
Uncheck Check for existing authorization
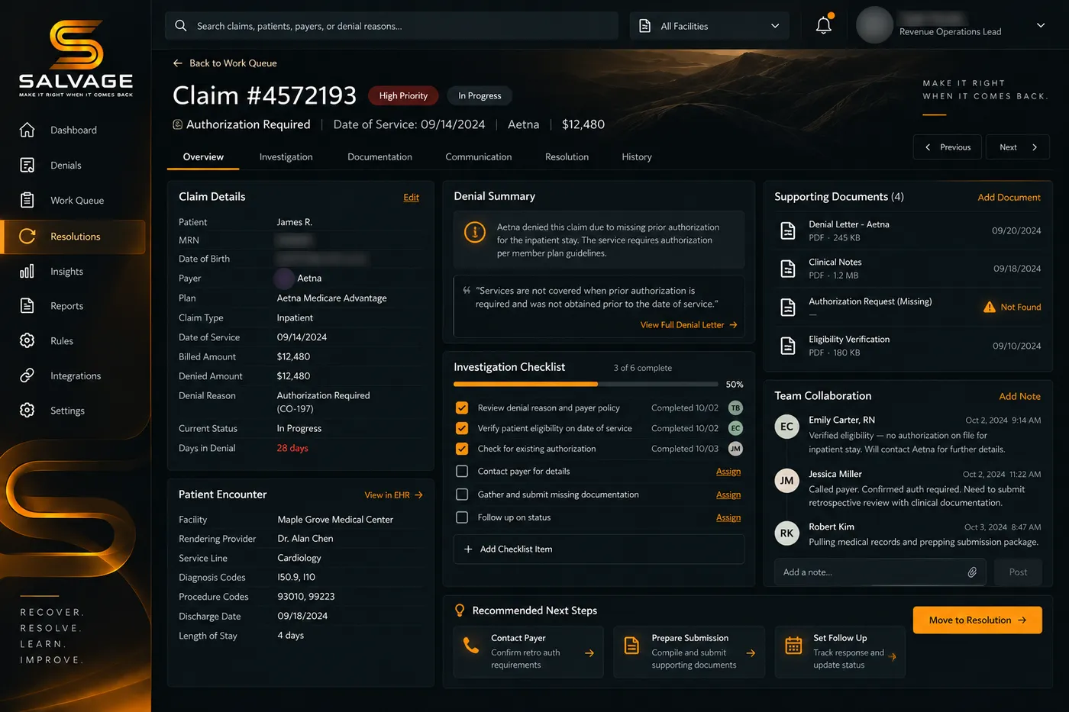click(462, 449)
